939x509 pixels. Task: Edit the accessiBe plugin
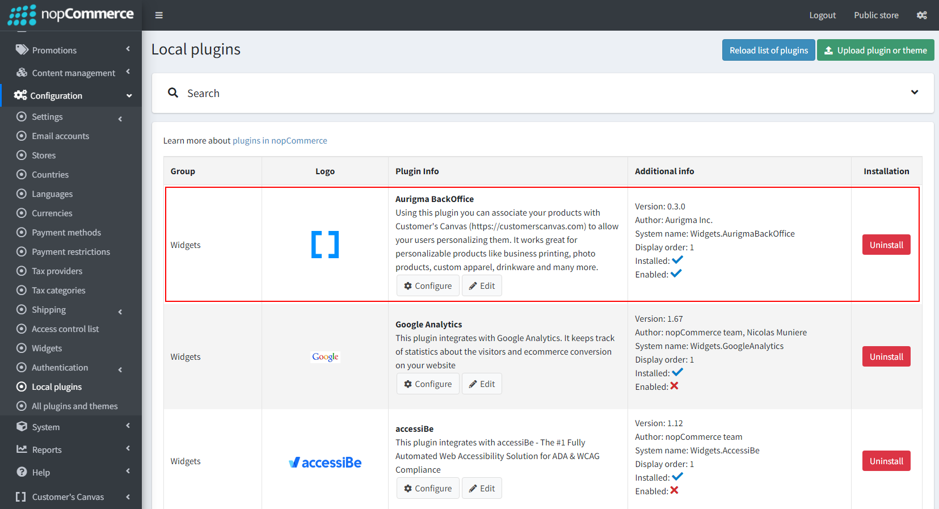point(482,488)
